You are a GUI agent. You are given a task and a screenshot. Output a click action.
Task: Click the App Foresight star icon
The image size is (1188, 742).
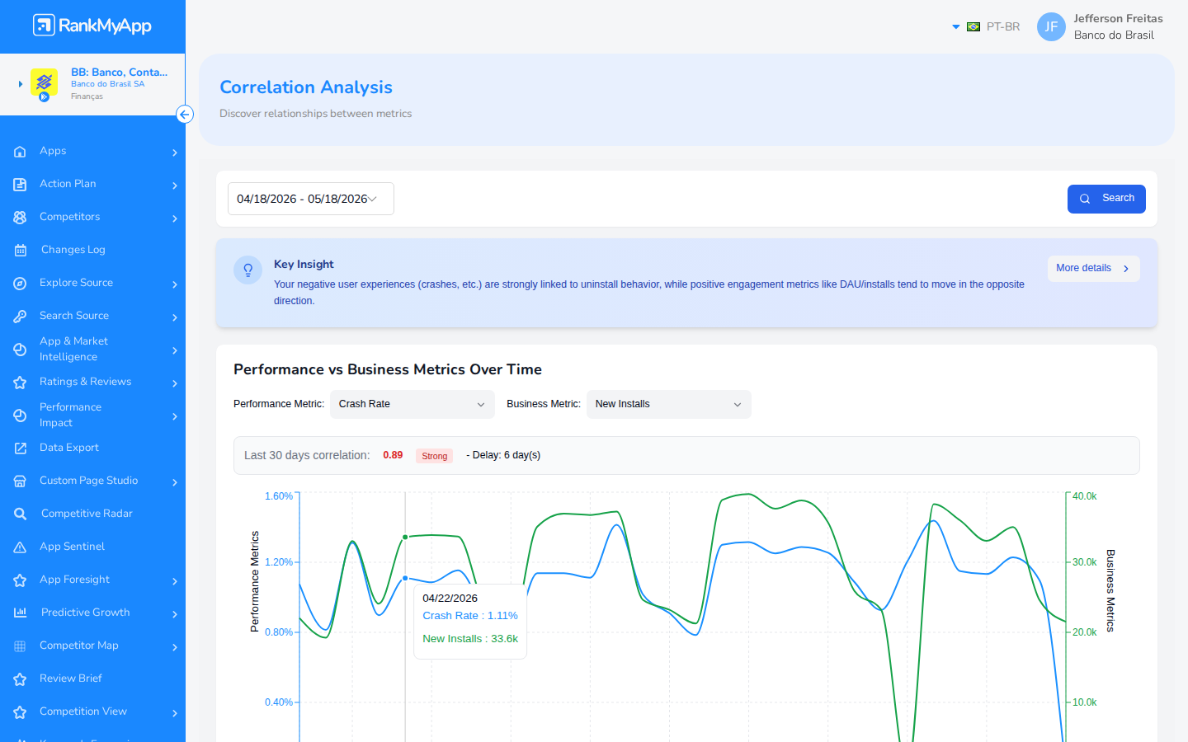(x=20, y=580)
